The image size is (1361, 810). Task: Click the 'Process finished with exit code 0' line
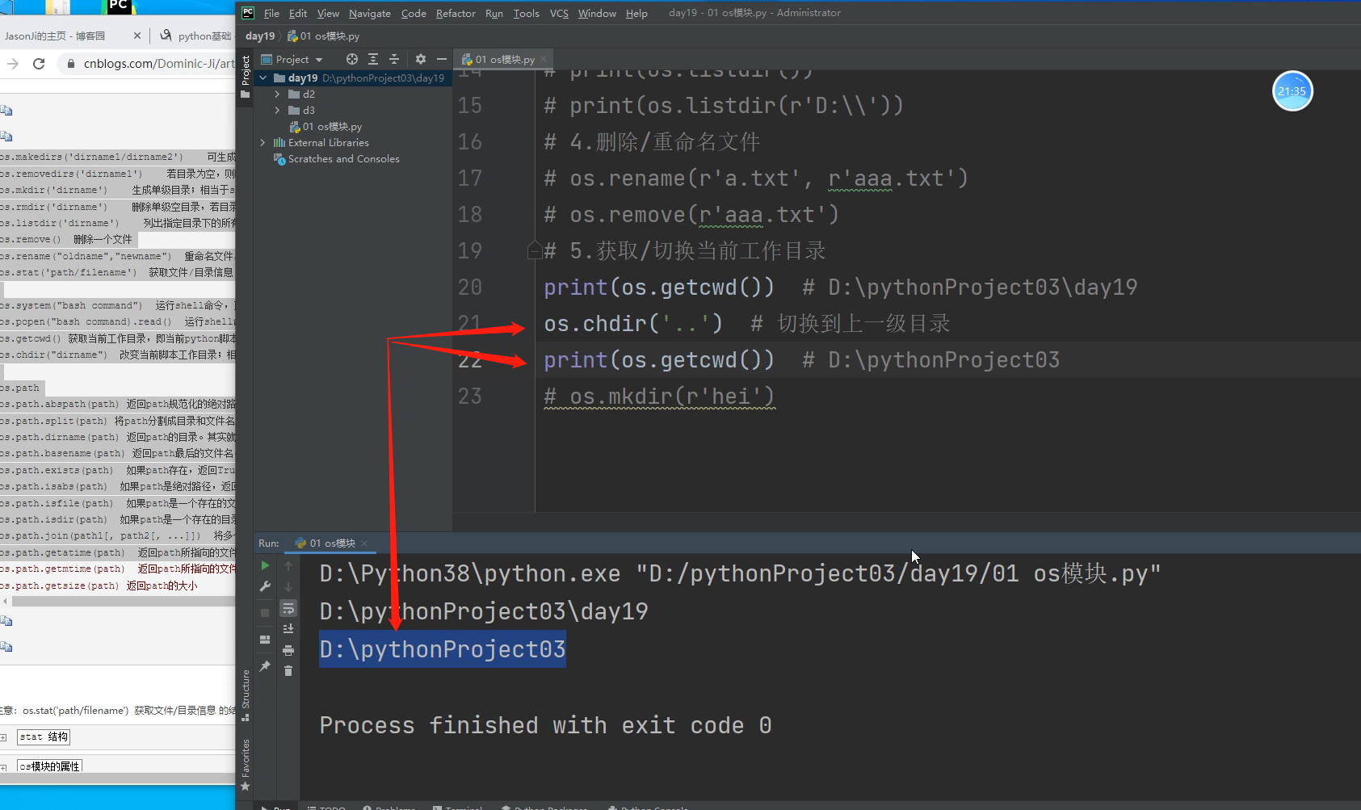545,725
